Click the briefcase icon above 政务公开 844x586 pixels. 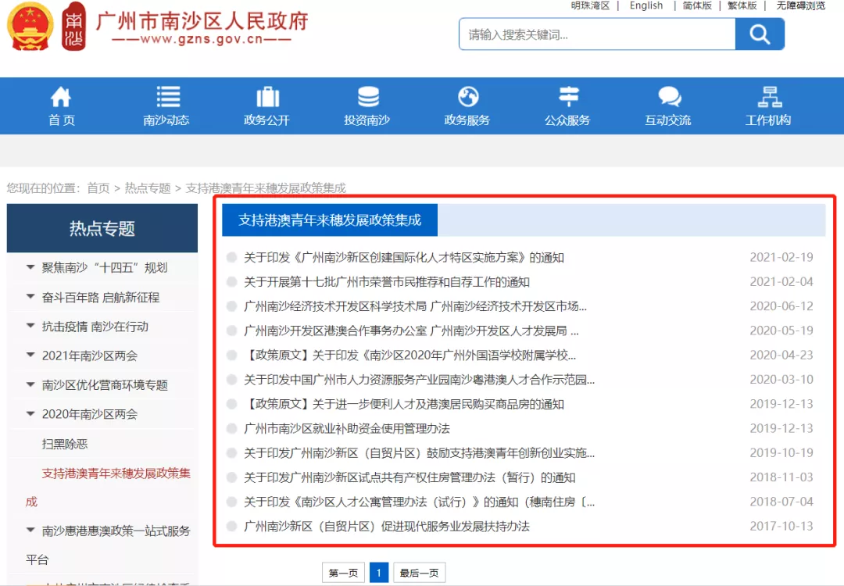pyautogui.click(x=267, y=97)
